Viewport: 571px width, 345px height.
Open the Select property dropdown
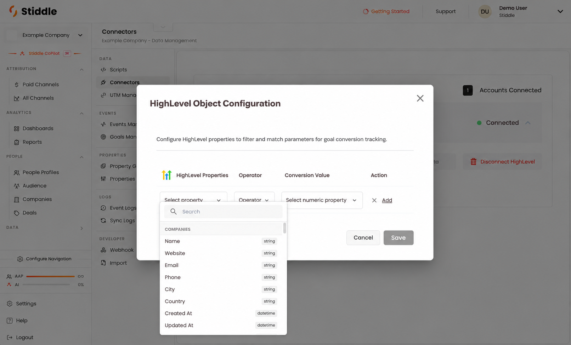pyautogui.click(x=193, y=197)
